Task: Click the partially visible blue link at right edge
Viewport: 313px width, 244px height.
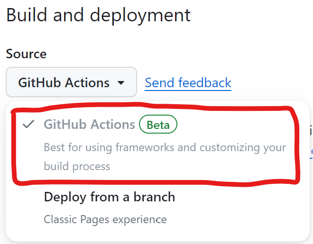Action: [311, 151]
